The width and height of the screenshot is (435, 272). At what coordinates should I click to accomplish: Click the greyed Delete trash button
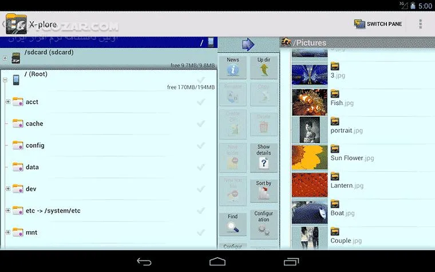coord(263,124)
